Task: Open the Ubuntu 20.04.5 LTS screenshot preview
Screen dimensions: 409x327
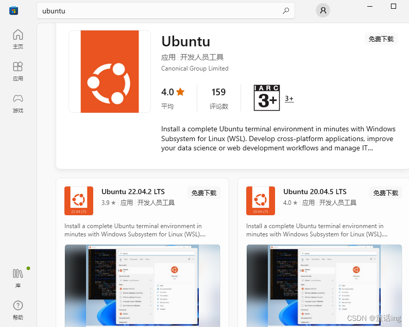Action: (x=324, y=285)
